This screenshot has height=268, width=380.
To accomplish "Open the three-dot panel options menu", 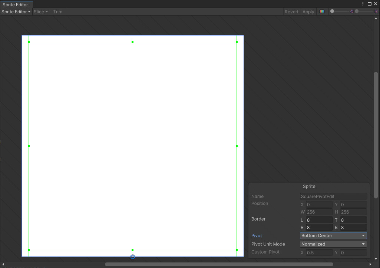I will coord(363,3).
